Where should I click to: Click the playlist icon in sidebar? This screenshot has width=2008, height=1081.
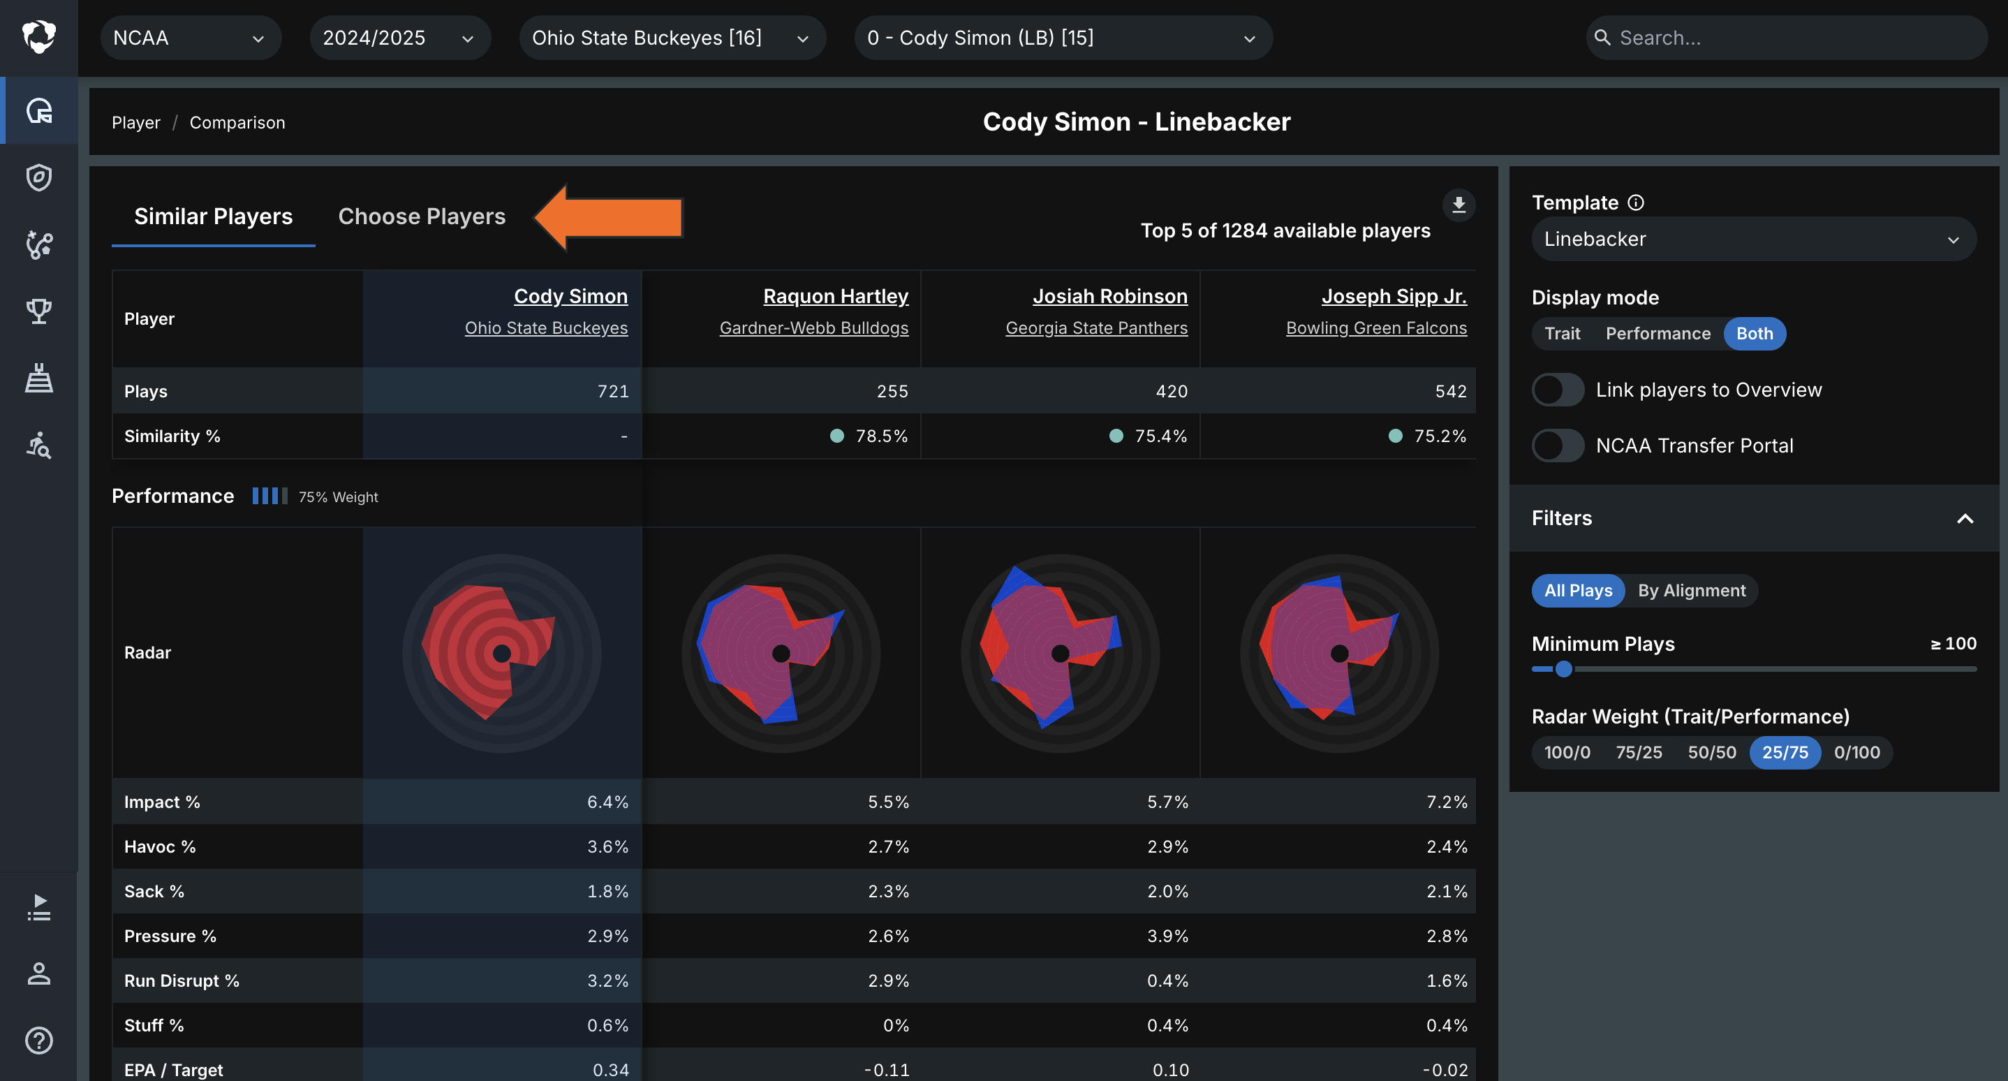pyautogui.click(x=39, y=907)
